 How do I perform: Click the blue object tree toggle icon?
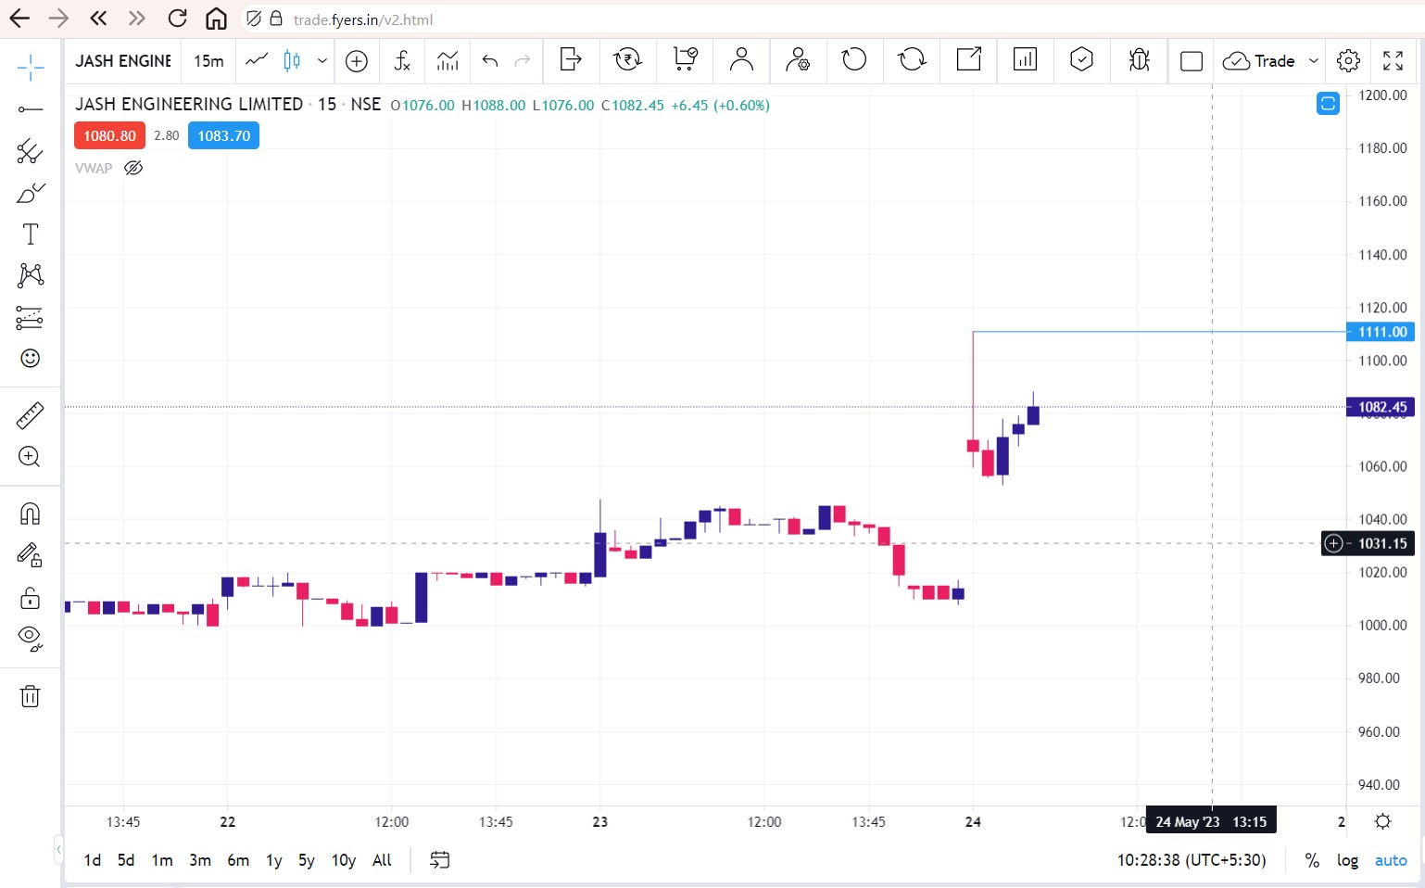click(1328, 104)
